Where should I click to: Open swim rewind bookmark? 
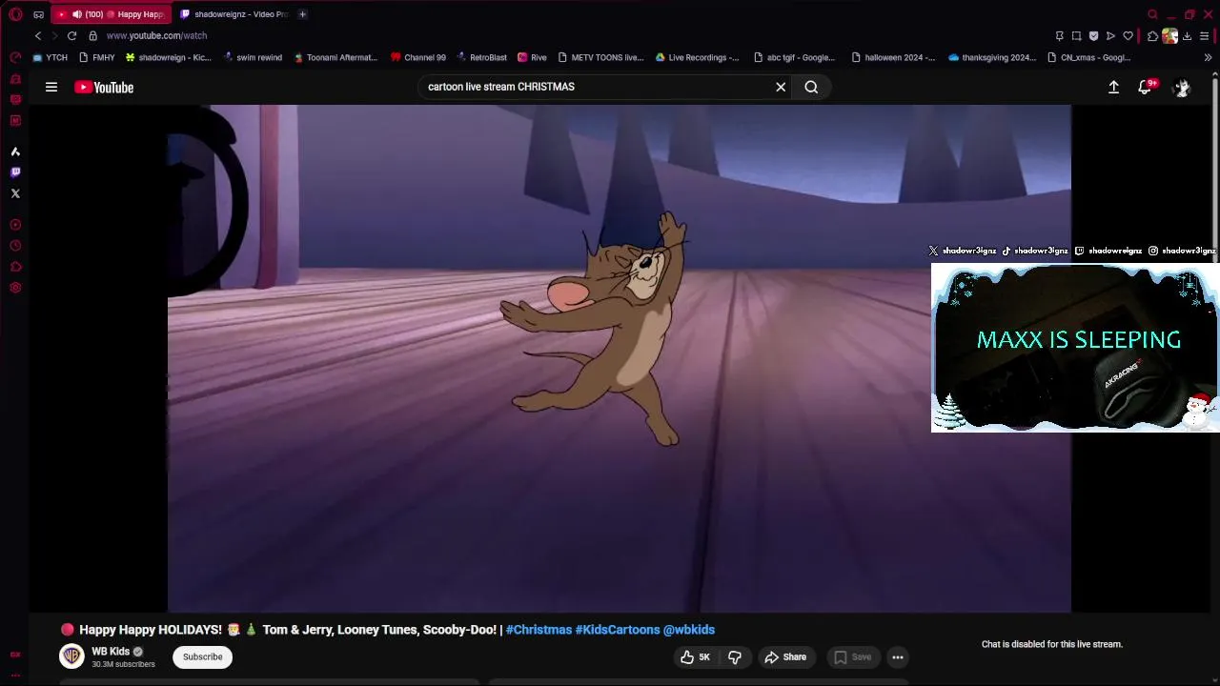[x=253, y=57]
